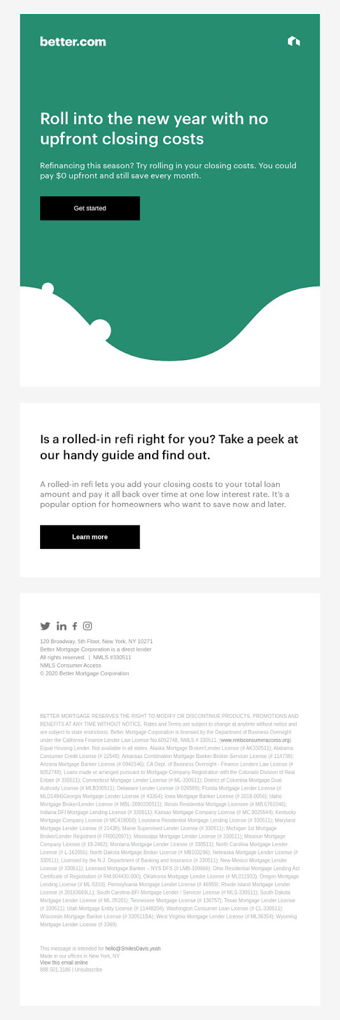Open the NMLS Consumer Access link
This screenshot has height=1020, width=340.
(71, 666)
